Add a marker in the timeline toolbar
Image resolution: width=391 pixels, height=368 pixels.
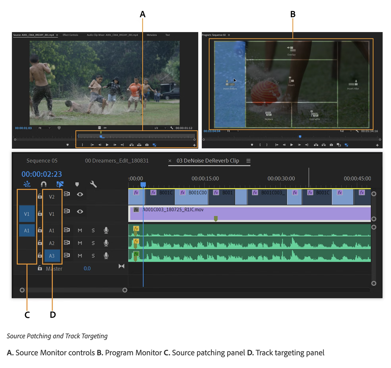77,185
